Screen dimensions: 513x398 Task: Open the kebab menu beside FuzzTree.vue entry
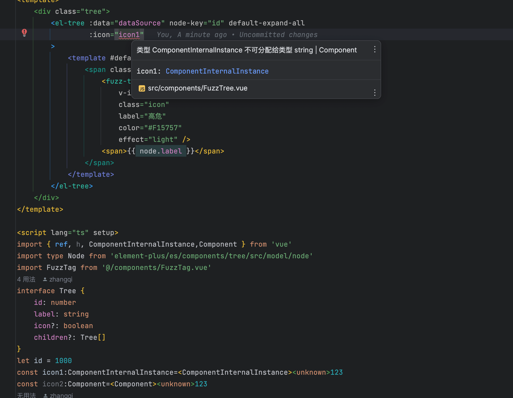click(x=375, y=92)
